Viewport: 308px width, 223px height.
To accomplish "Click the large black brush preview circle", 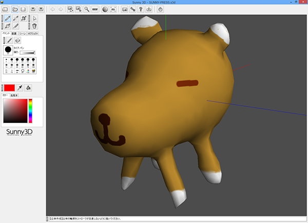I will [8, 50].
